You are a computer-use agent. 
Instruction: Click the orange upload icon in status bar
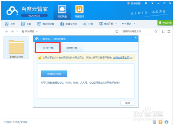coord(161,122)
